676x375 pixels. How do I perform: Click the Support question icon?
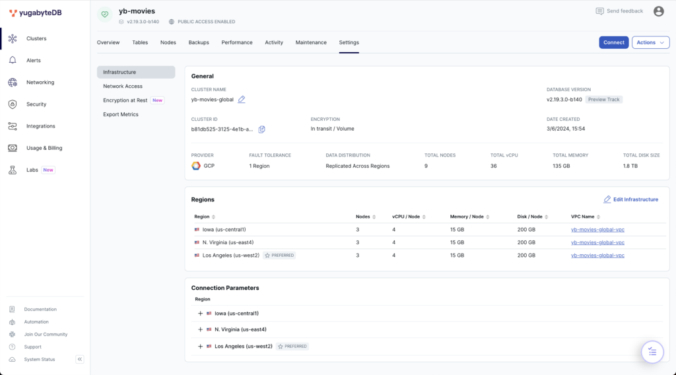coord(12,347)
